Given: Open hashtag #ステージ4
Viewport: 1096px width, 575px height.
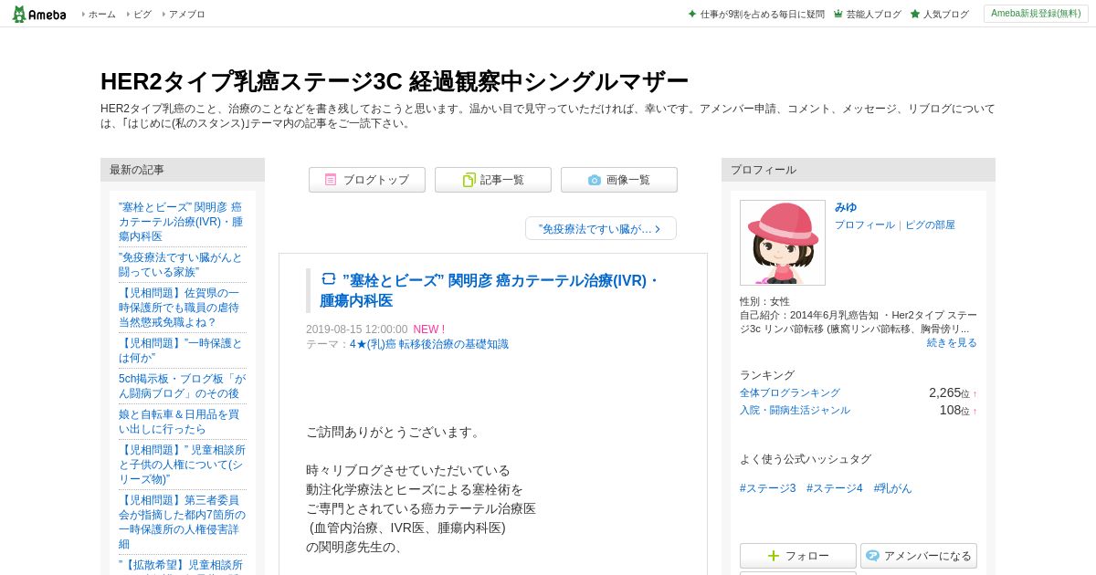Looking at the screenshot, I should [x=835, y=488].
